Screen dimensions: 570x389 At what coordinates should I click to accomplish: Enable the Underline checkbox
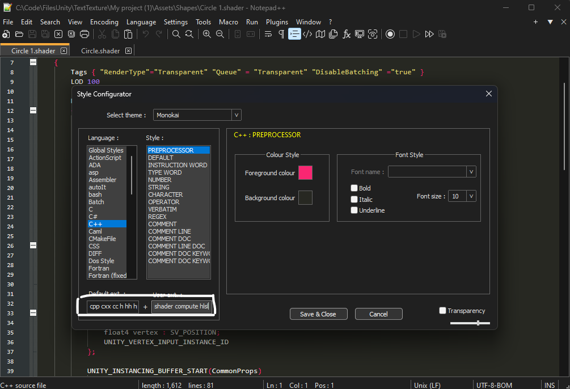pos(354,210)
